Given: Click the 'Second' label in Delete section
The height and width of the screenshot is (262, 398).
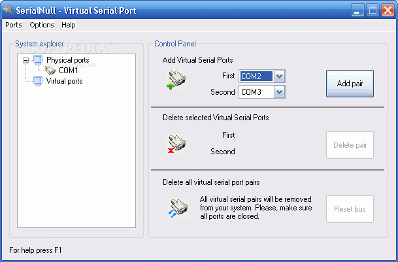Looking at the screenshot, I should 223,152.
